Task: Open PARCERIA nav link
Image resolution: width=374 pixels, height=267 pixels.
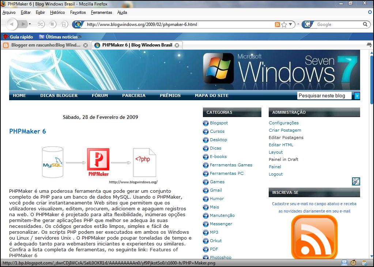Action: point(134,95)
